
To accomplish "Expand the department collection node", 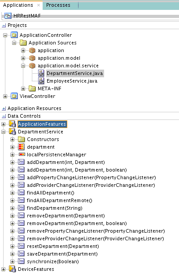I will pyautogui.click(x=12, y=147).
